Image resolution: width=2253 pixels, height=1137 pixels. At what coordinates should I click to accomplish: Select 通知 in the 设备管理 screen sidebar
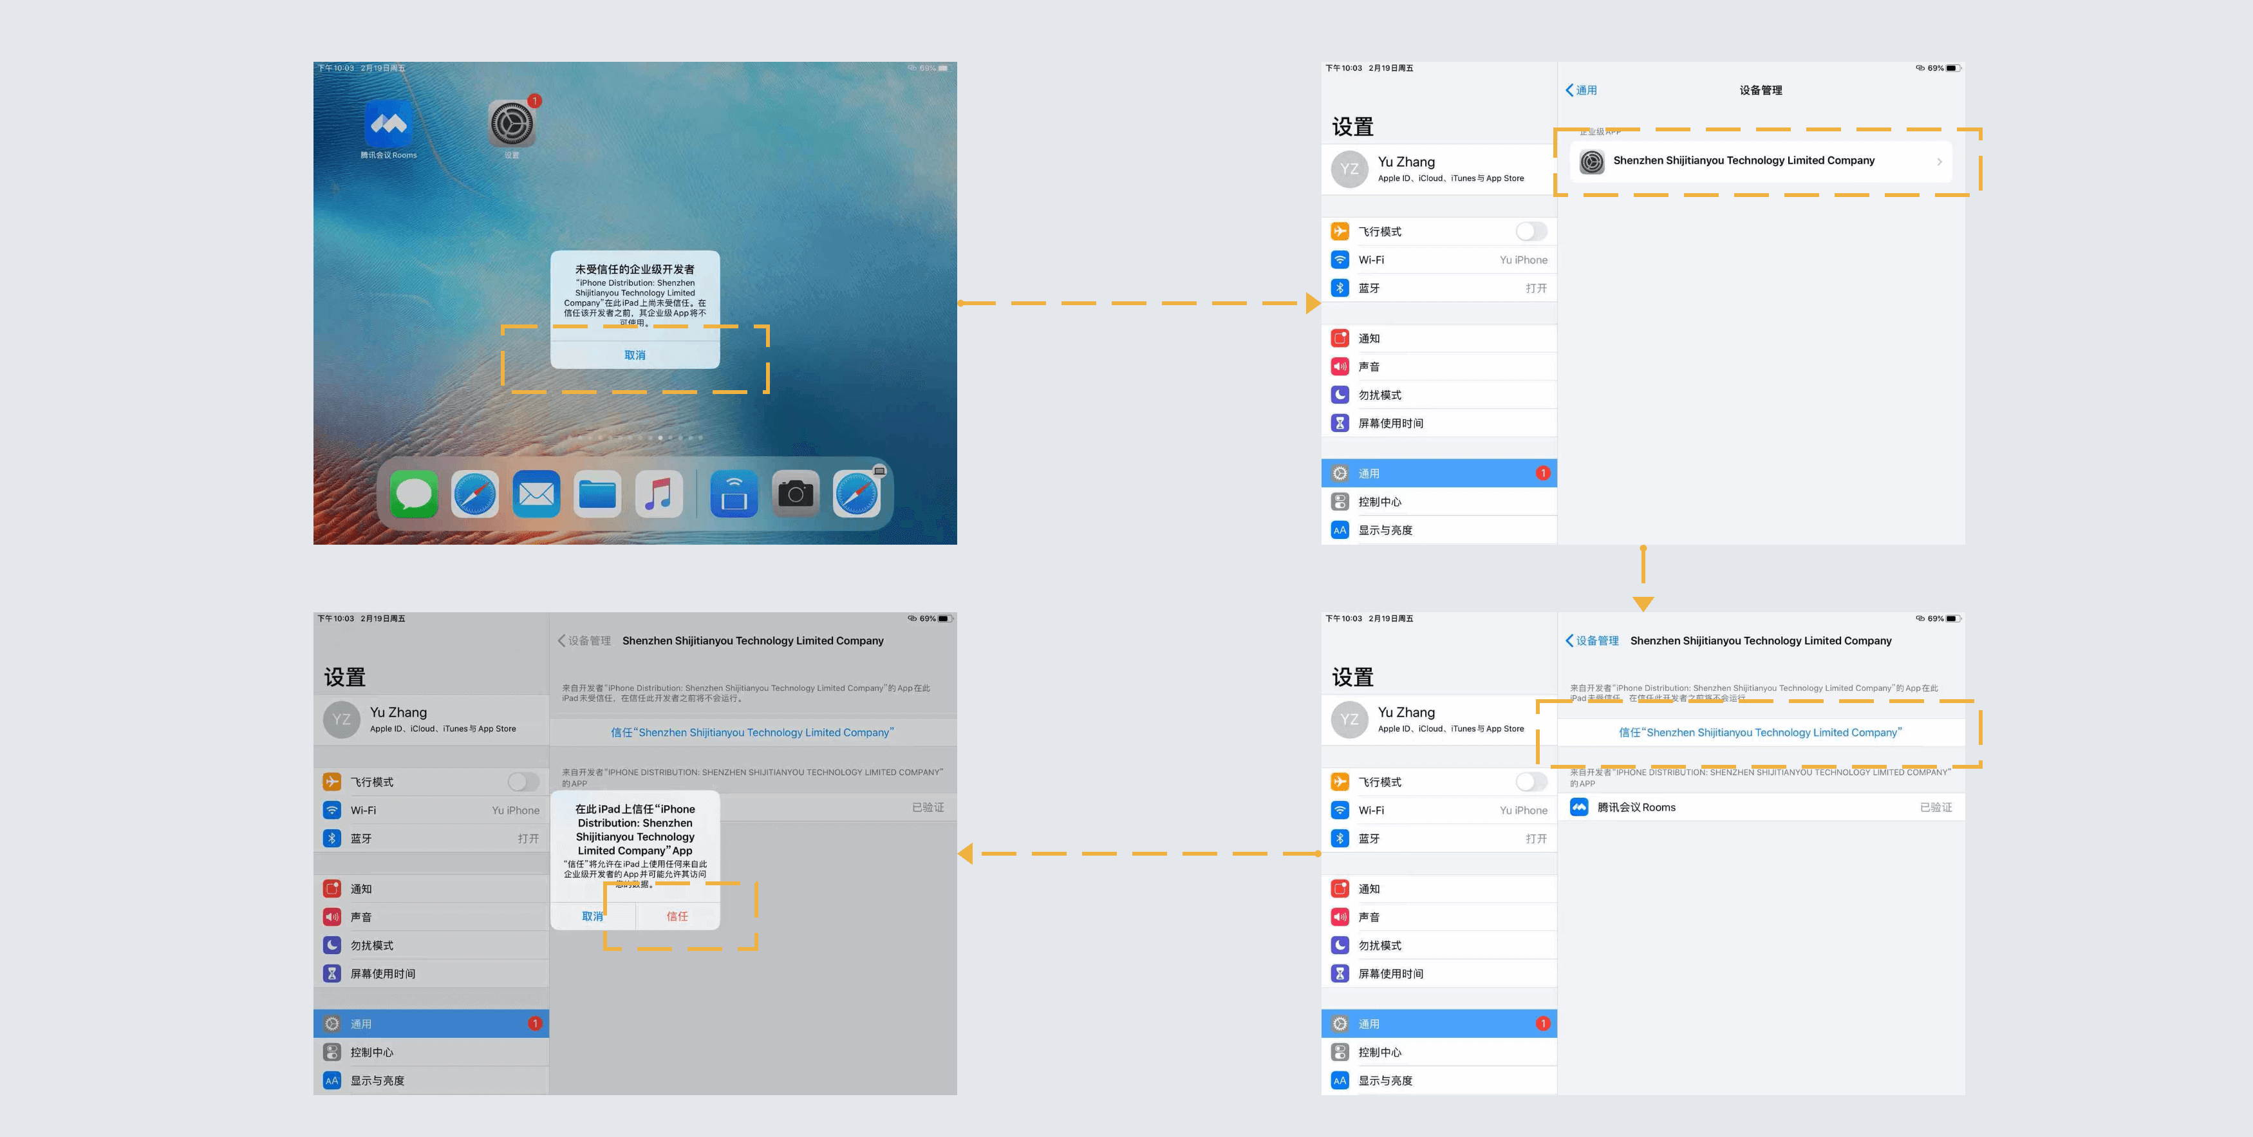1439,339
